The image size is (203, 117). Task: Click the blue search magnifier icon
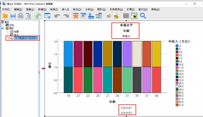tap(143, 16)
